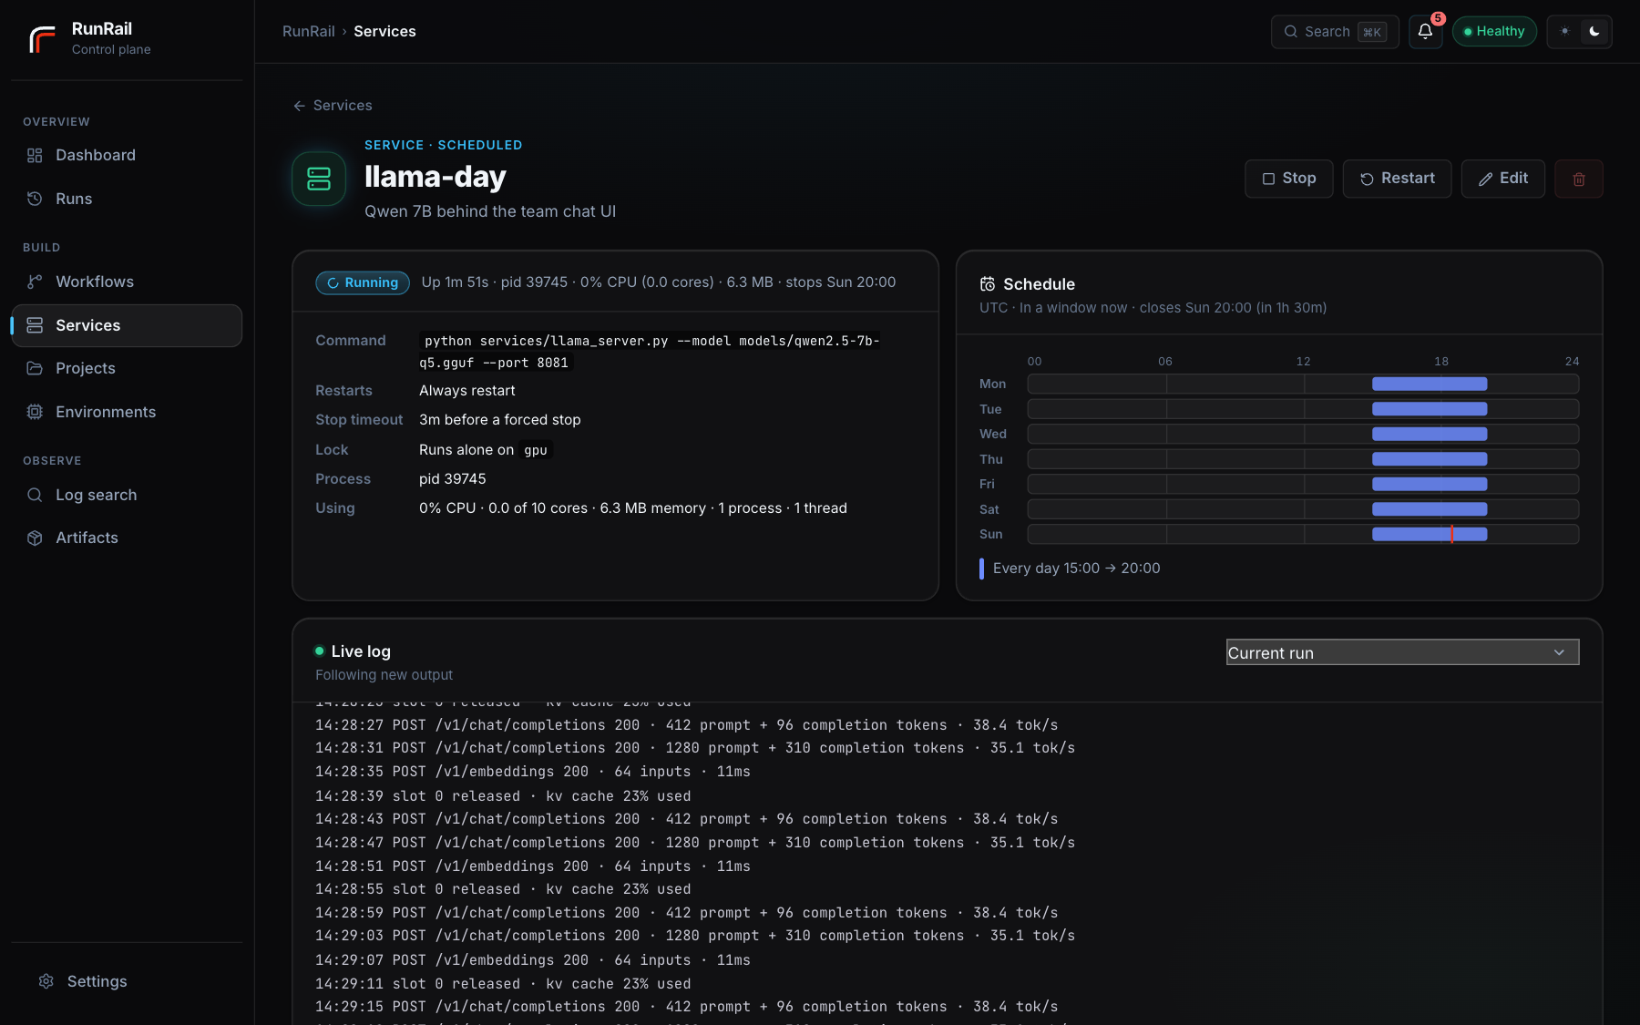Click the Running status pill

pyautogui.click(x=363, y=283)
